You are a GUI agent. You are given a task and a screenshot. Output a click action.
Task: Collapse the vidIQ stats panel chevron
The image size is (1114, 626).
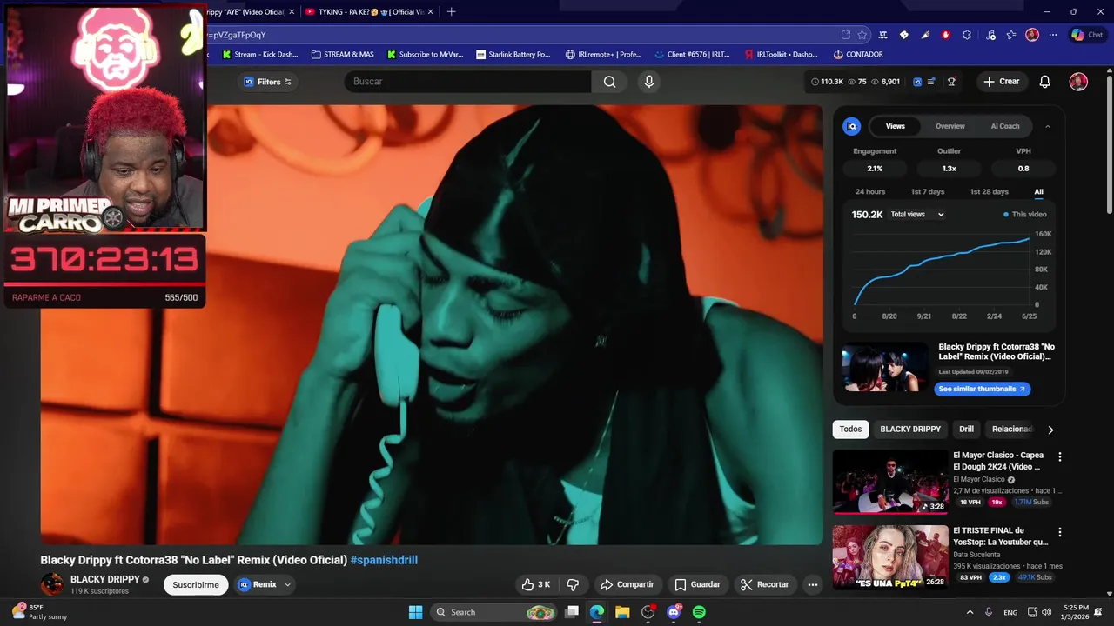[x=1047, y=126]
